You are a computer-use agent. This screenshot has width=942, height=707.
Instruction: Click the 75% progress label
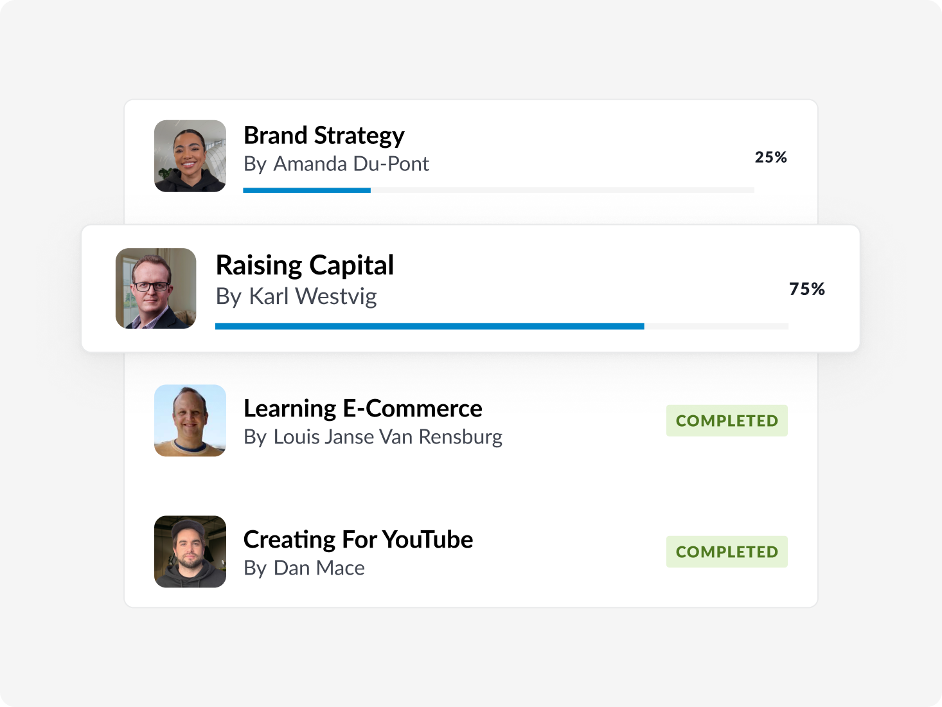click(807, 289)
